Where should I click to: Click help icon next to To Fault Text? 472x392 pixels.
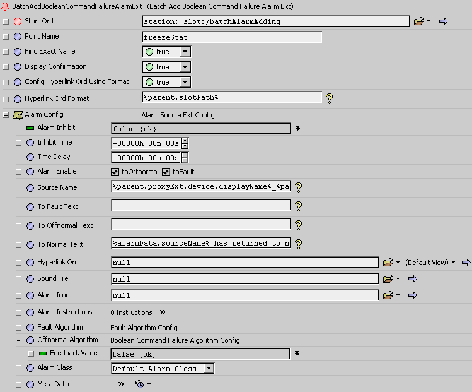[x=299, y=206]
